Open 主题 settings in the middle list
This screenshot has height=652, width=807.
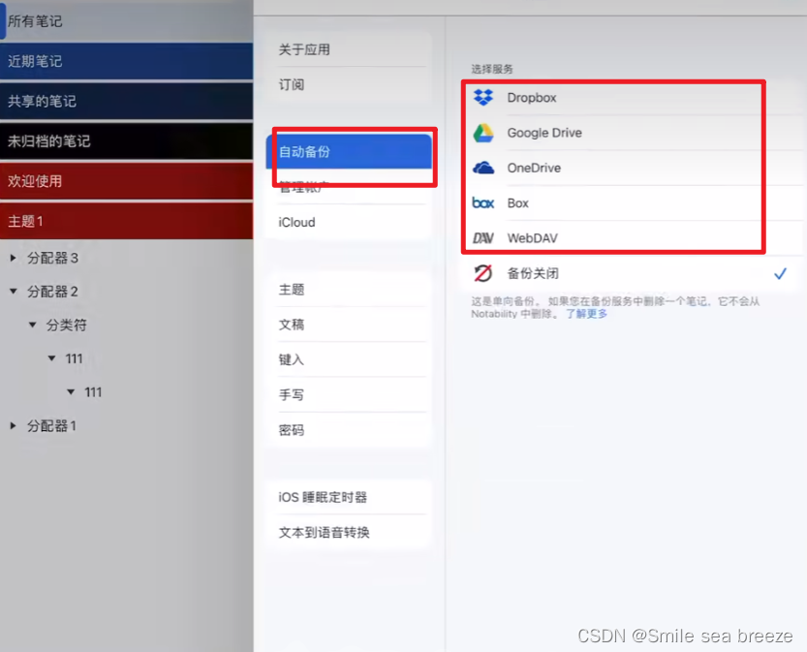pos(349,290)
